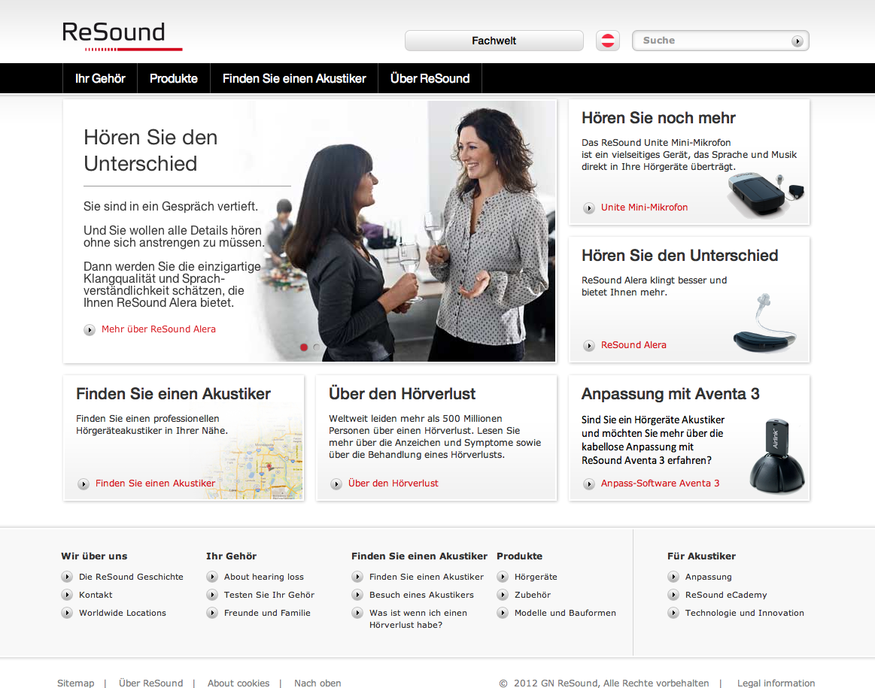Image resolution: width=875 pixels, height=688 pixels.
Task: Open the Unite Mini-Mikrofon link
Action: click(644, 208)
